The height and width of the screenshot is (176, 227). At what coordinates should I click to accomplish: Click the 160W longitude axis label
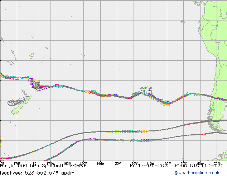coord(67,164)
